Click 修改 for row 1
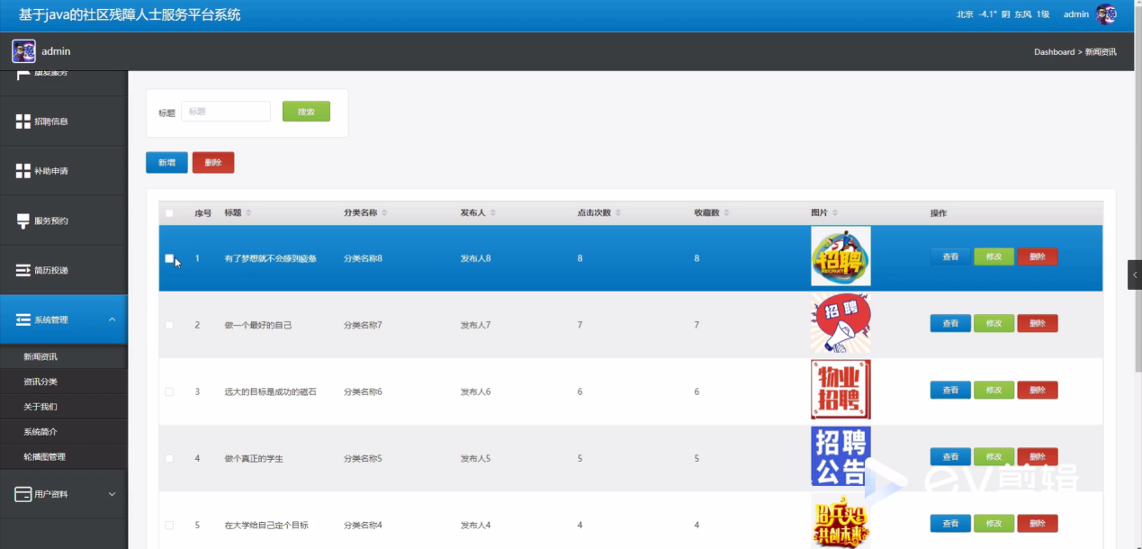1142x549 pixels. click(994, 256)
